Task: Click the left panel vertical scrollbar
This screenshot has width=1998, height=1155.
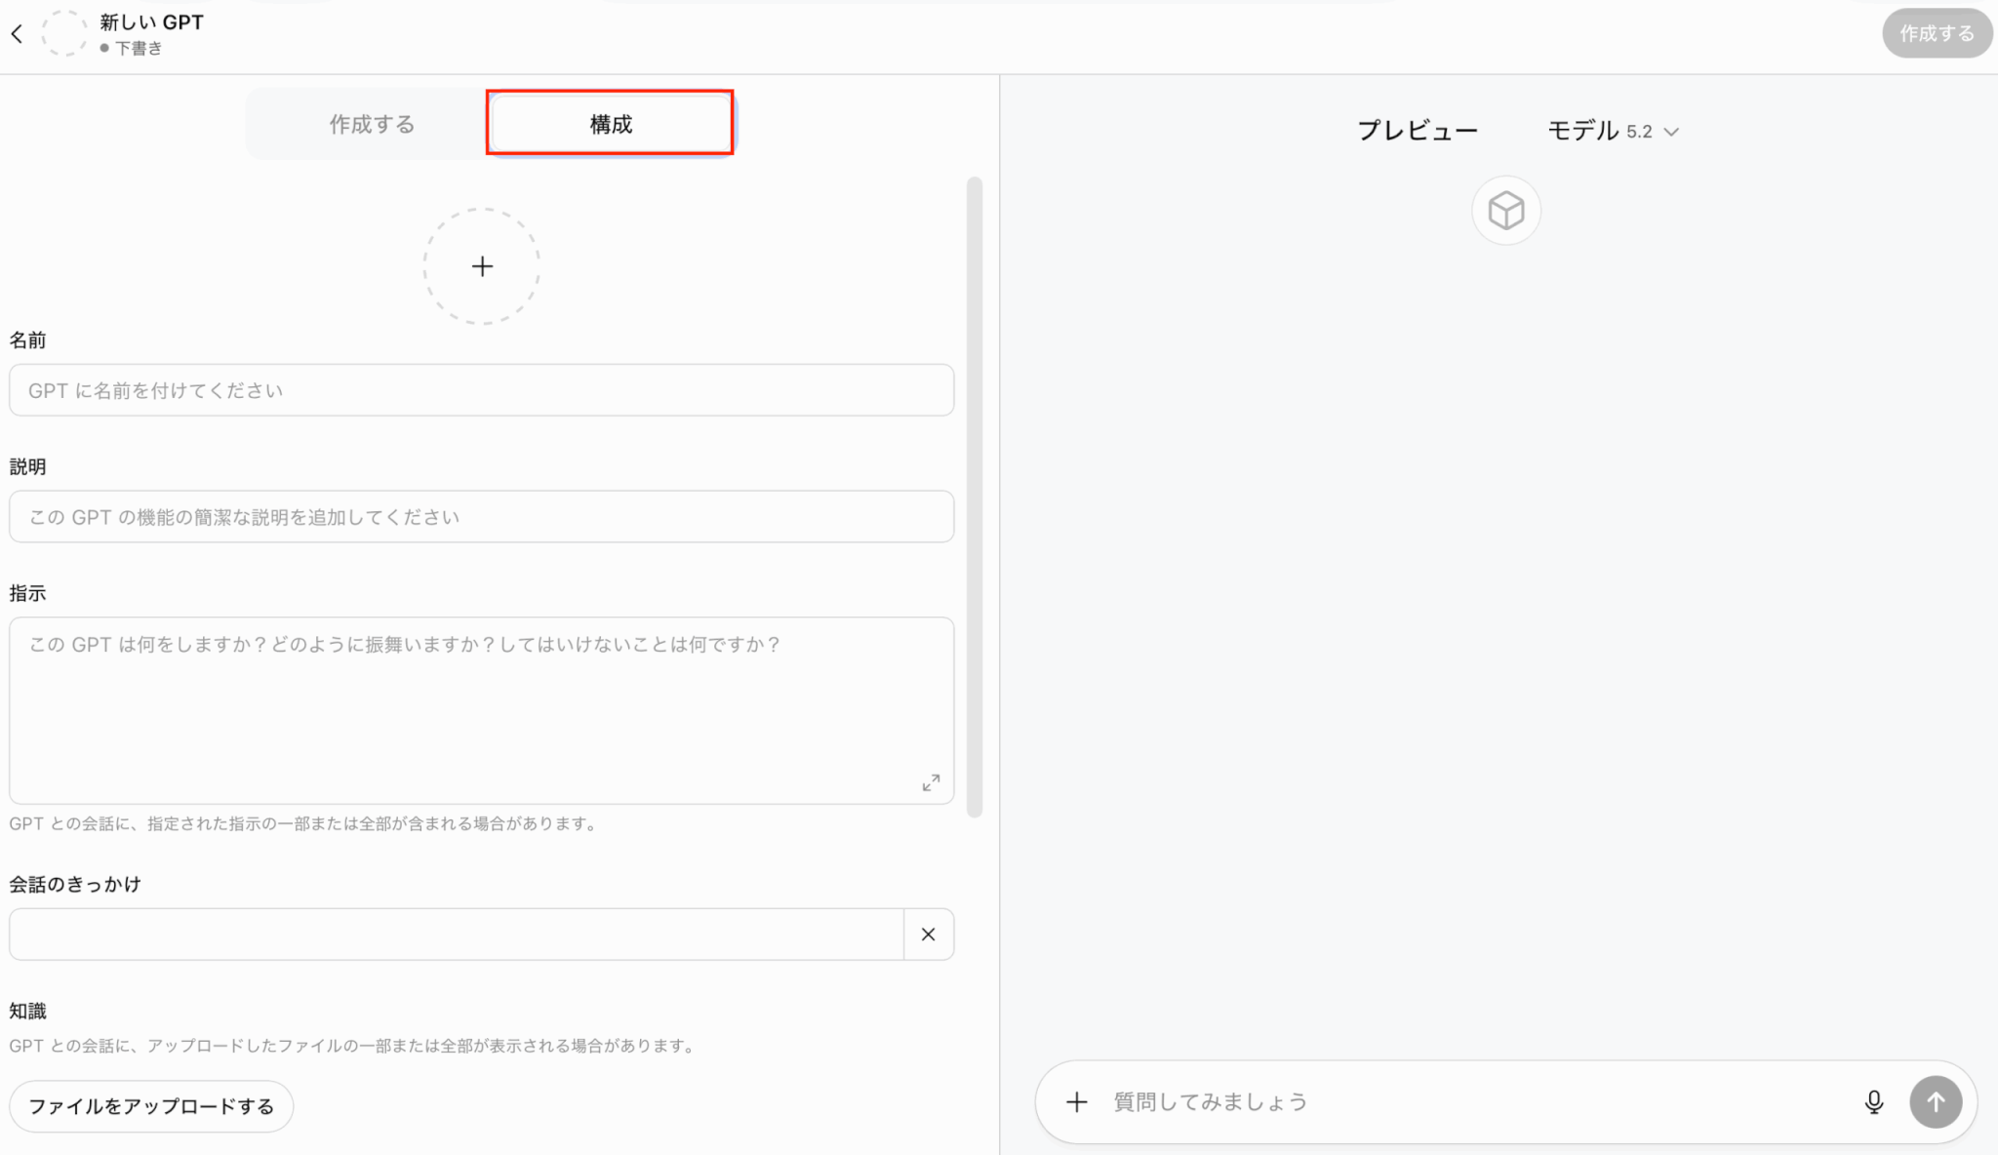Action: coord(974,496)
